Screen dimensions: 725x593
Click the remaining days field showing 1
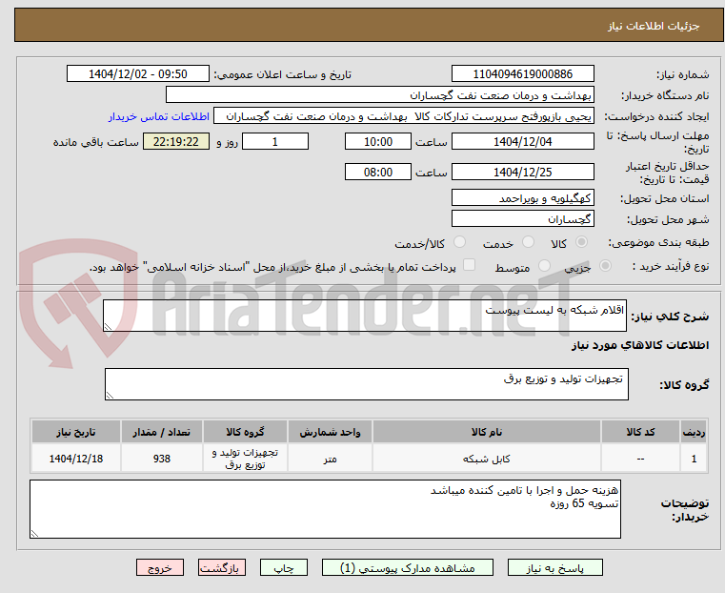point(275,141)
